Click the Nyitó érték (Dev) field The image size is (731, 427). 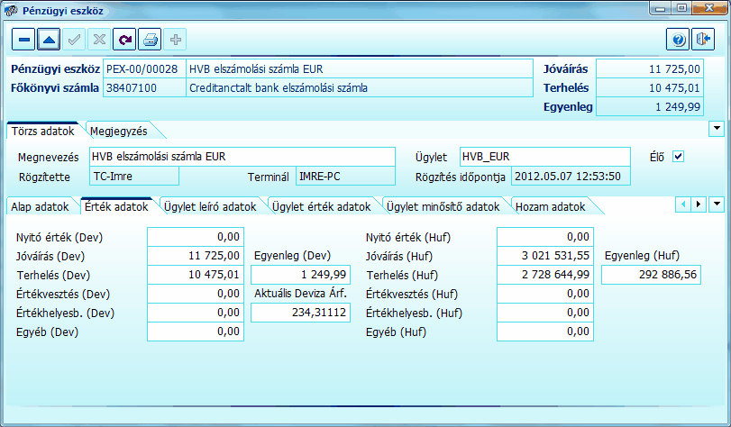coord(196,237)
